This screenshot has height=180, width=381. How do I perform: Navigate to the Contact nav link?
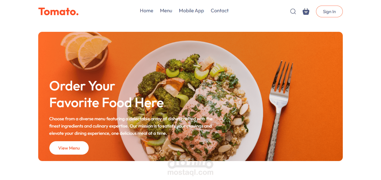[x=220, y=11]
